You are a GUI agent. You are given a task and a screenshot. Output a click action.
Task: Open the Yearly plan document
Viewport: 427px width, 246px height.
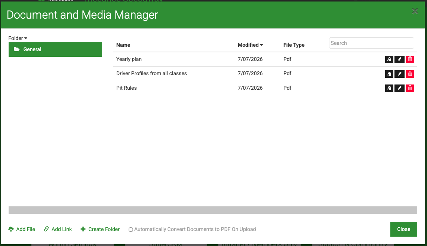tap(129, 59)
